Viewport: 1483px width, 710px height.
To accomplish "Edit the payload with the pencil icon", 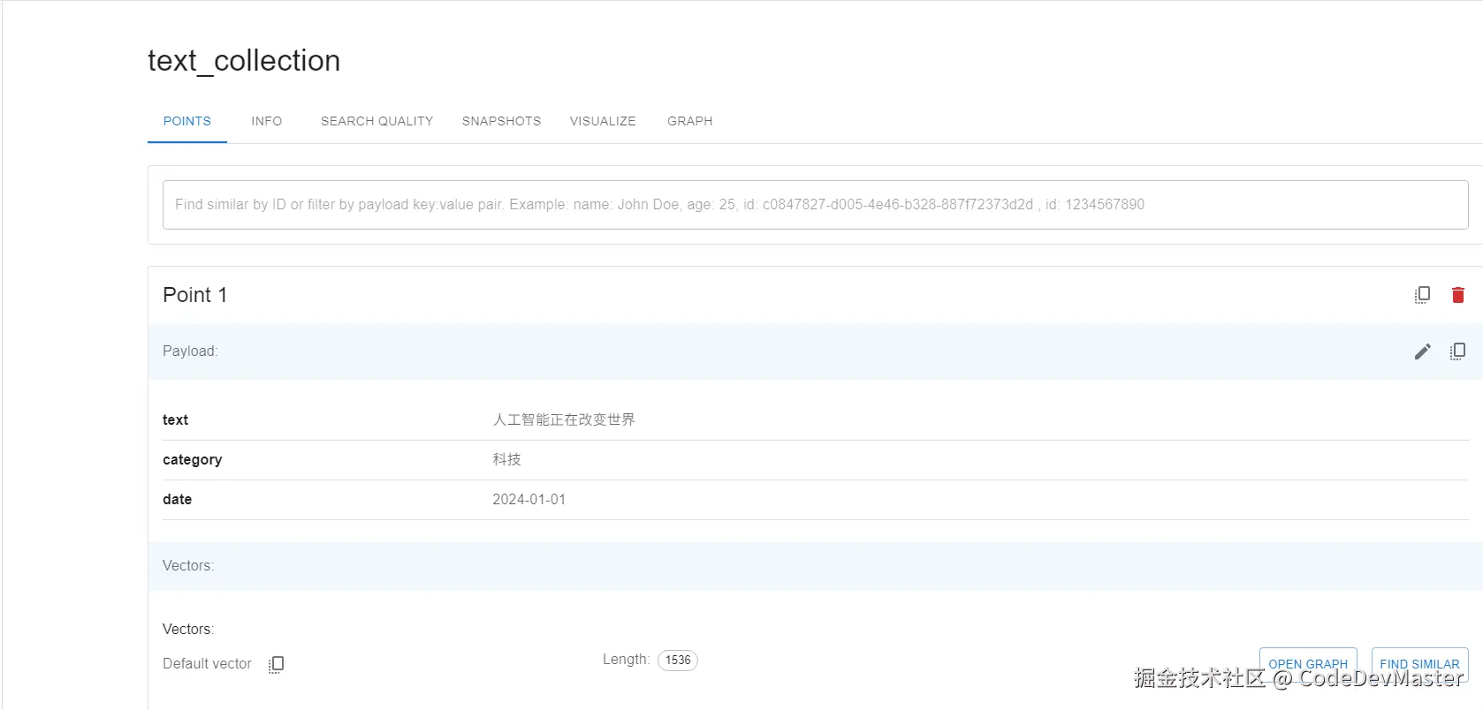I will pos(1422,351).
